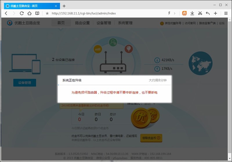This screenshot has width=232, height=162.
Task: Click the 系统正在升级 dialog title
Action: pyautogui.click(x=72, y=80)
